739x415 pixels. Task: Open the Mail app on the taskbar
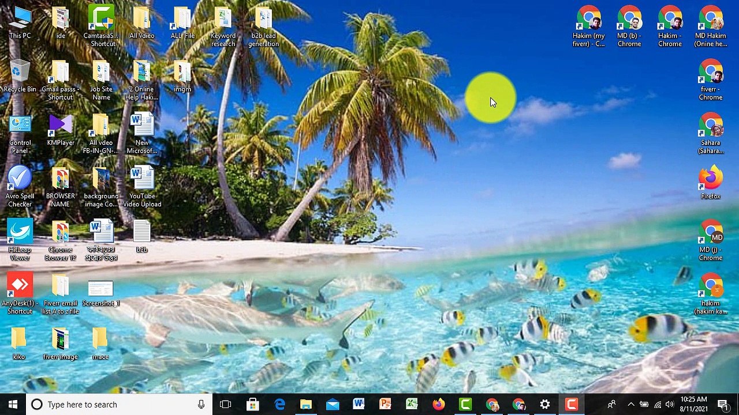tap(333, 405)
